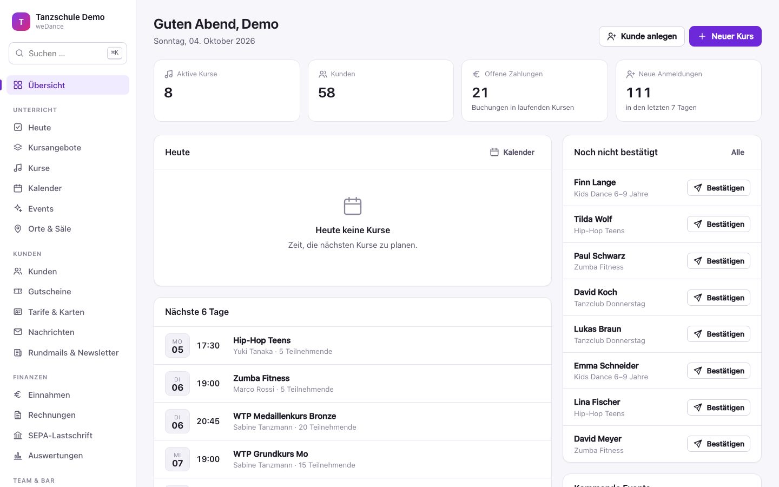Click the Übersicht grid icon
This screenshot has width=779, height=487.
[x=18, y=85]
